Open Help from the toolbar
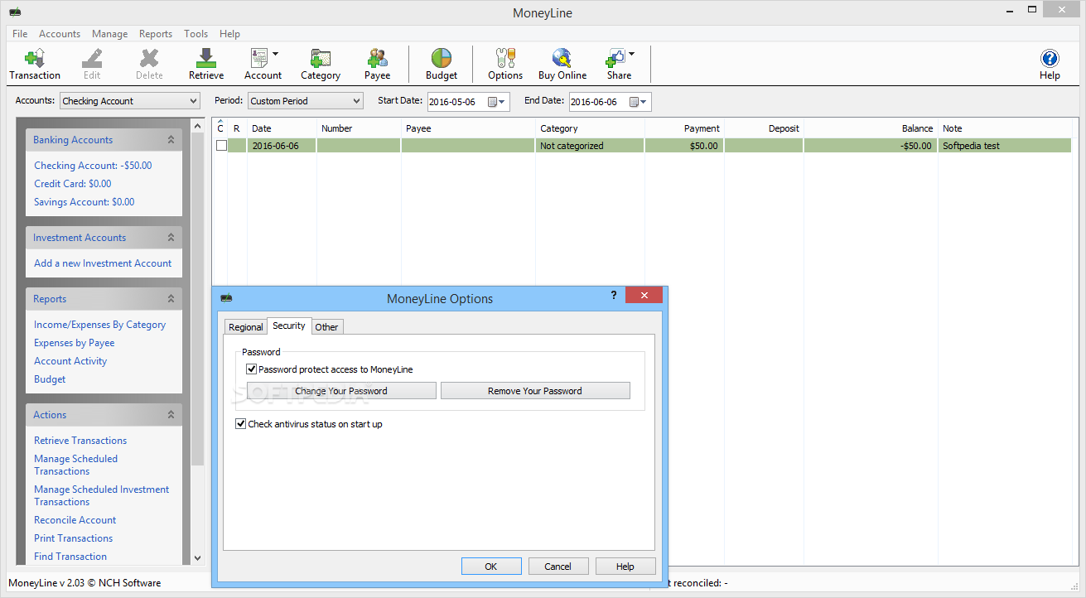The height and width of the screenshot is (598, 1086). 1050,59
